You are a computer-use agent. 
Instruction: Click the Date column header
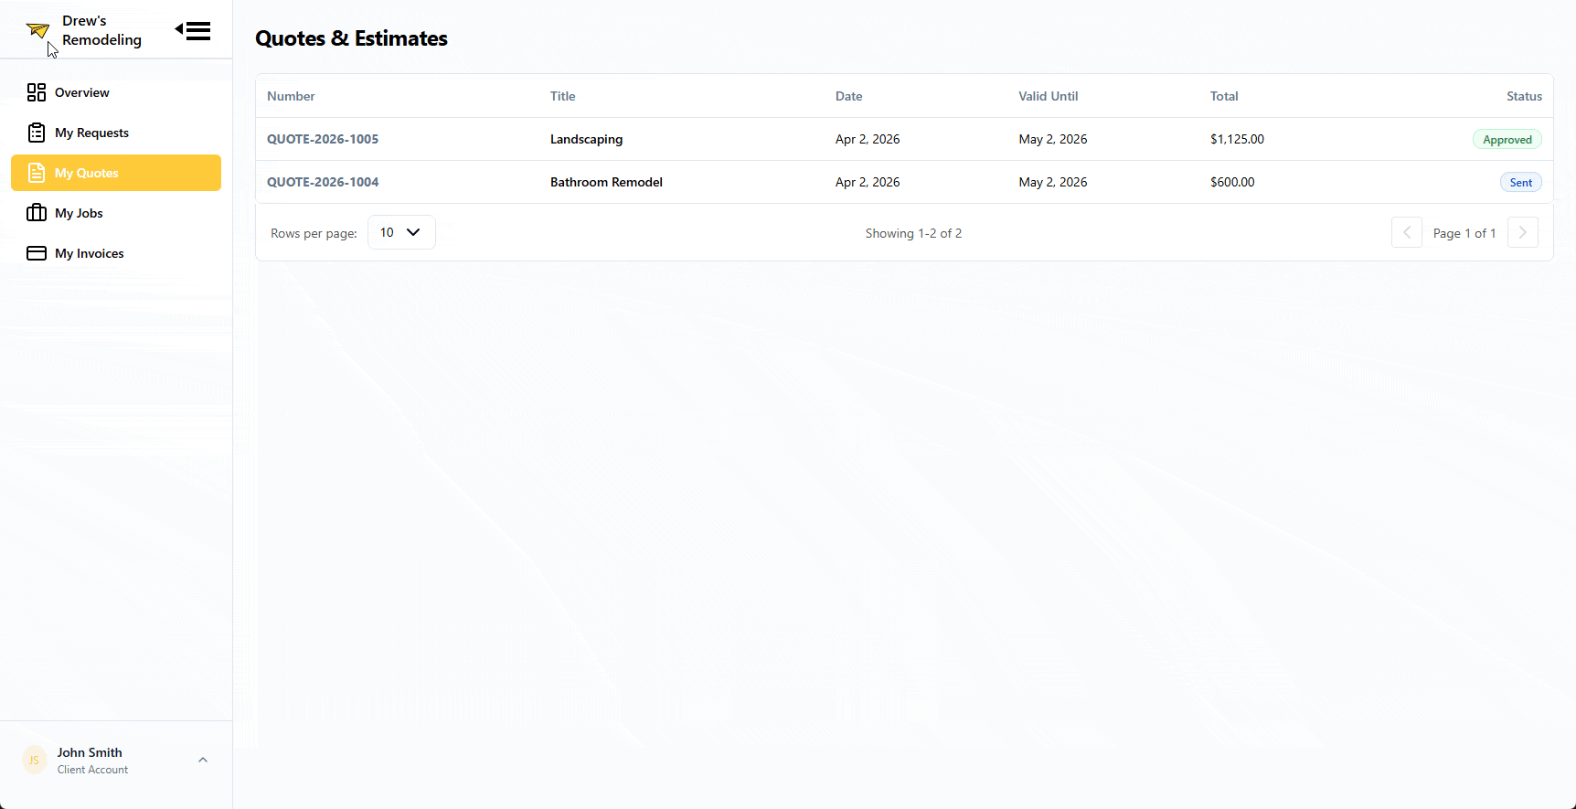click(x=849, y=96)
